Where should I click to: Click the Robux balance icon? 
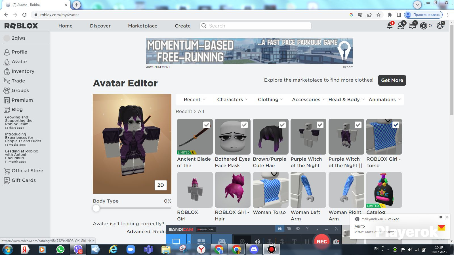(x=424, y=26)
